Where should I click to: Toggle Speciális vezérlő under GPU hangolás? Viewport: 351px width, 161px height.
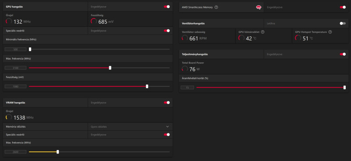coord(167,31)
